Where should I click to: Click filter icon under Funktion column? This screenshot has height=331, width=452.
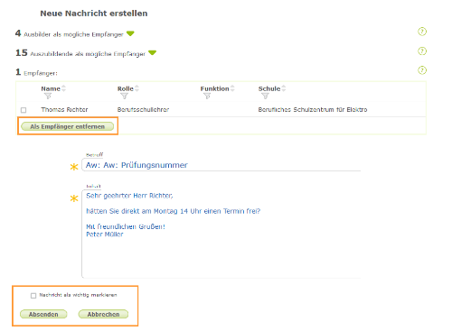point(207,96)
